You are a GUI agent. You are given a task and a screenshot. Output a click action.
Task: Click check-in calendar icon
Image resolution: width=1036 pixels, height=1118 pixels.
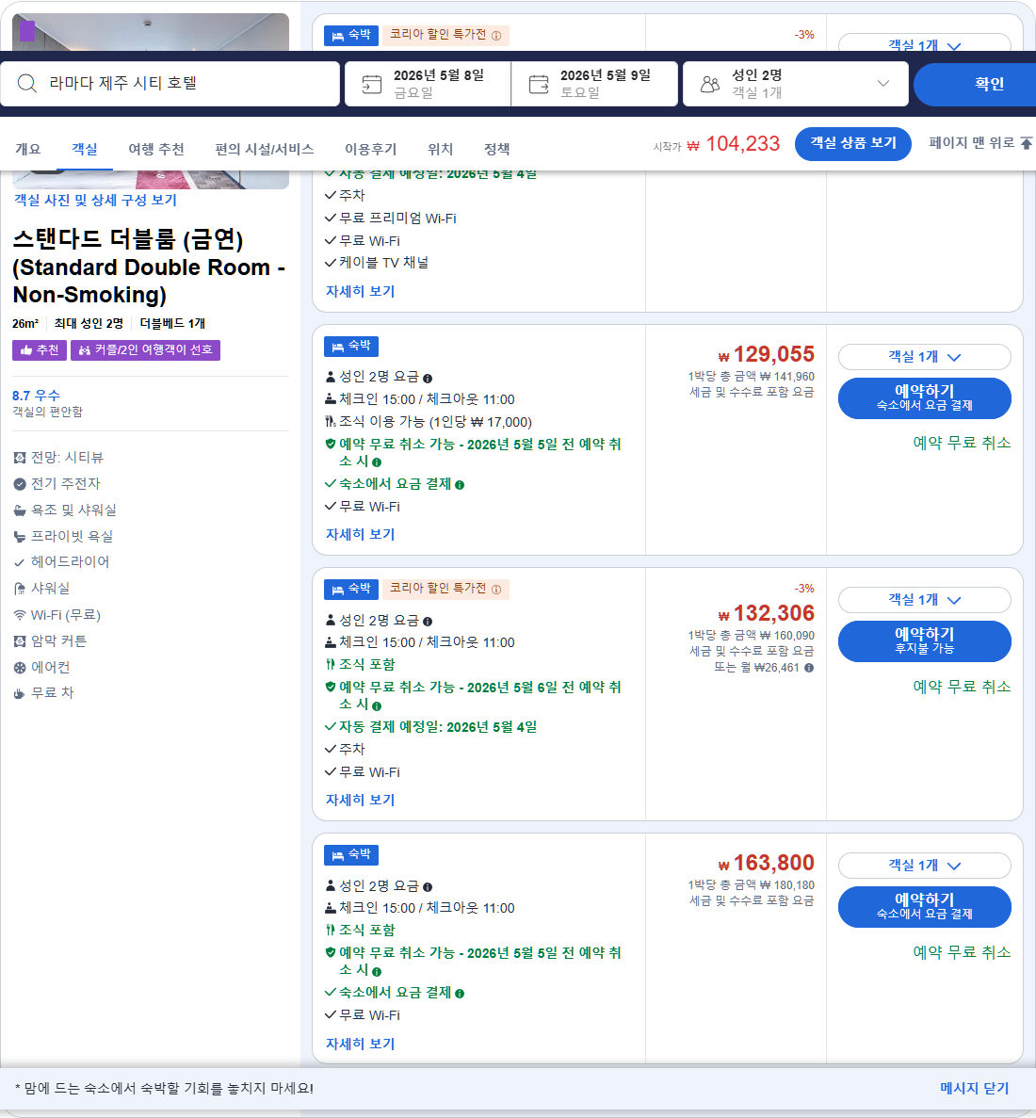(x=371, y=85)
